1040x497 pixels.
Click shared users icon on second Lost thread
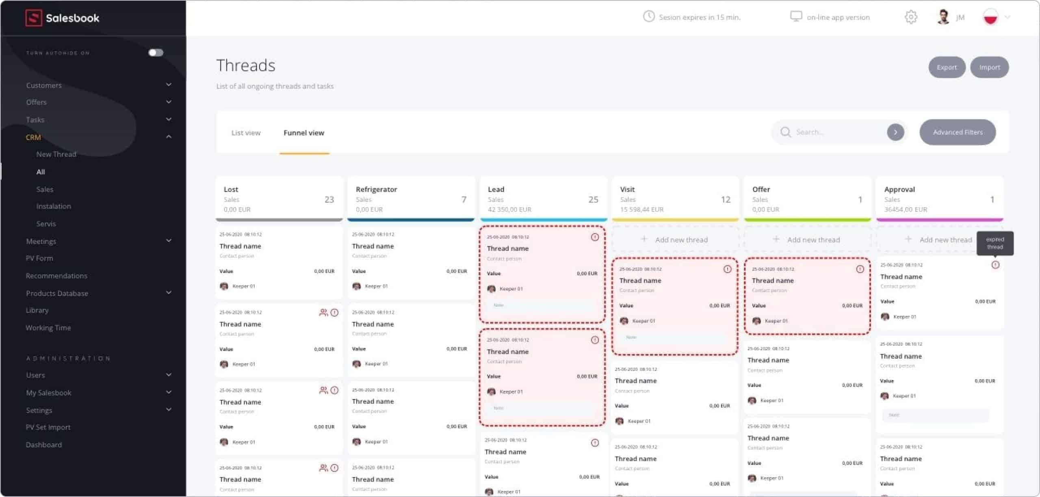[323, 312]
